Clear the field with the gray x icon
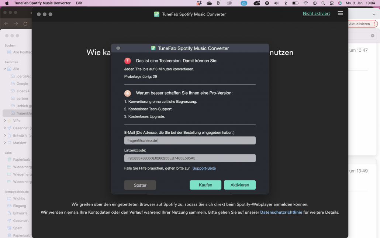This screenshot has height=238, width=380. tap(373, 36)
